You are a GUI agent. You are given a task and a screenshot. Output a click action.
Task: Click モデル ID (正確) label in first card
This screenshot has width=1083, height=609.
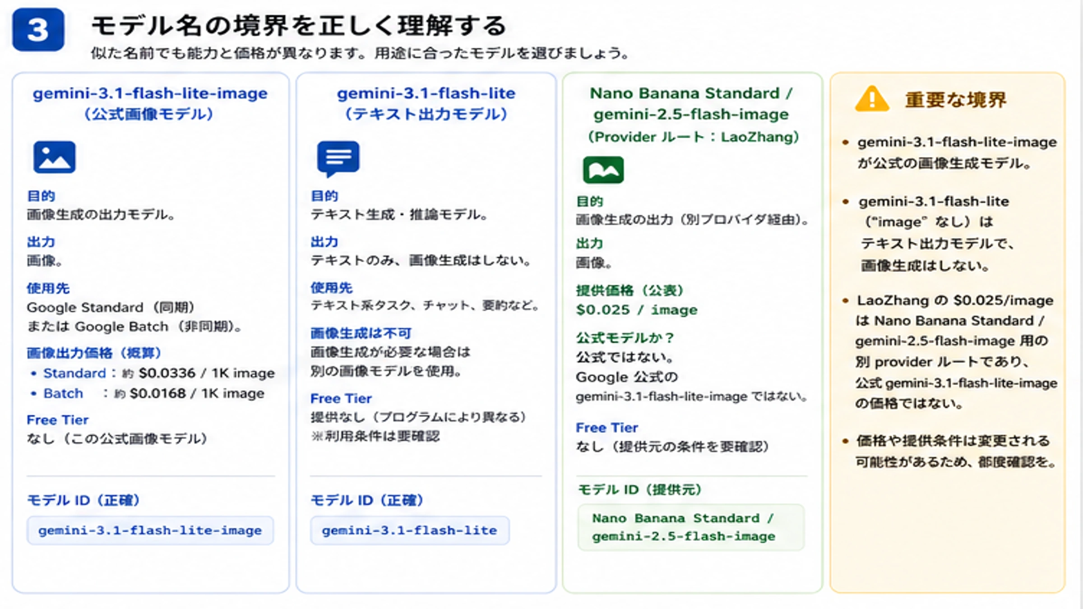pos(83,500)
